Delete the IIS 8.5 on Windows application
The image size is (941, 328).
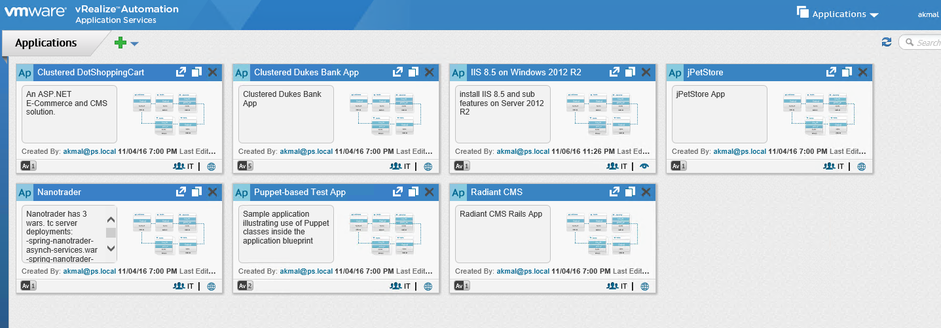[646, 72]
